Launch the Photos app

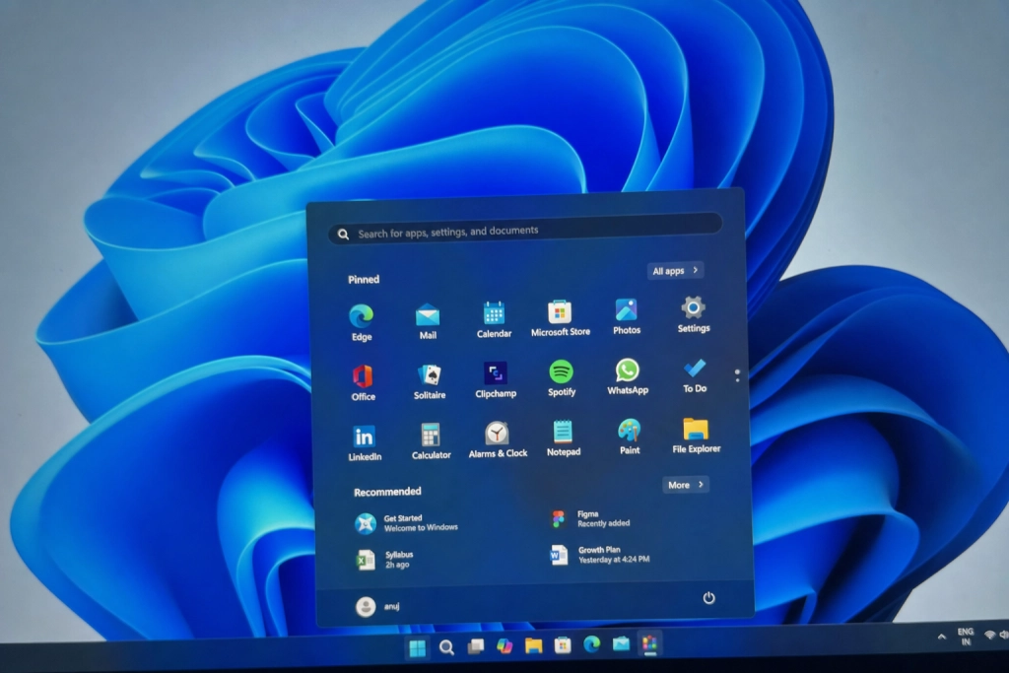627,316
